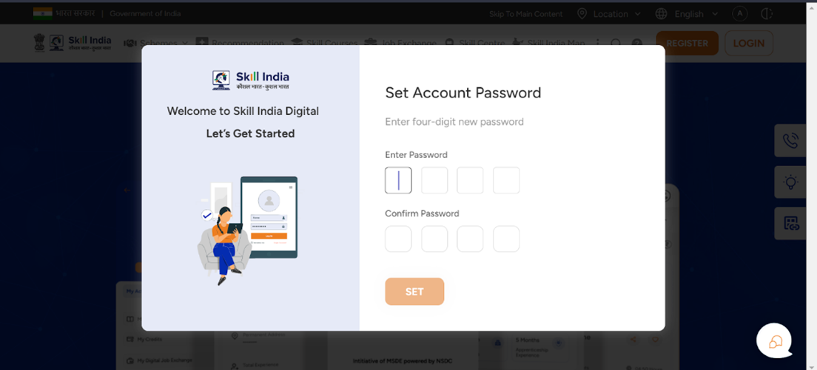This screenshot has width=817, height=370.
Task: Open the lightbulb suggestions icon
Action: 790,182
